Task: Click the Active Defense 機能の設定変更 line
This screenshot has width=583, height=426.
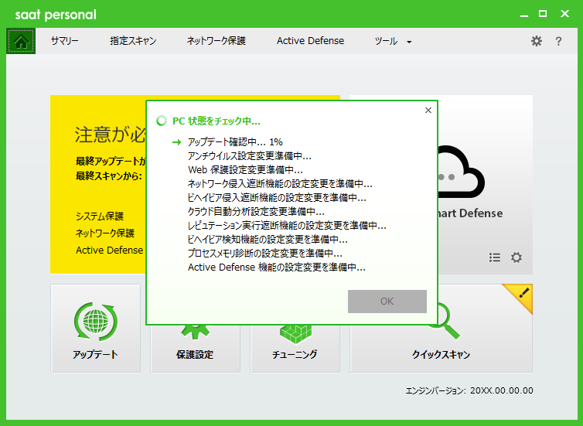Action: (x=277, y=268)
